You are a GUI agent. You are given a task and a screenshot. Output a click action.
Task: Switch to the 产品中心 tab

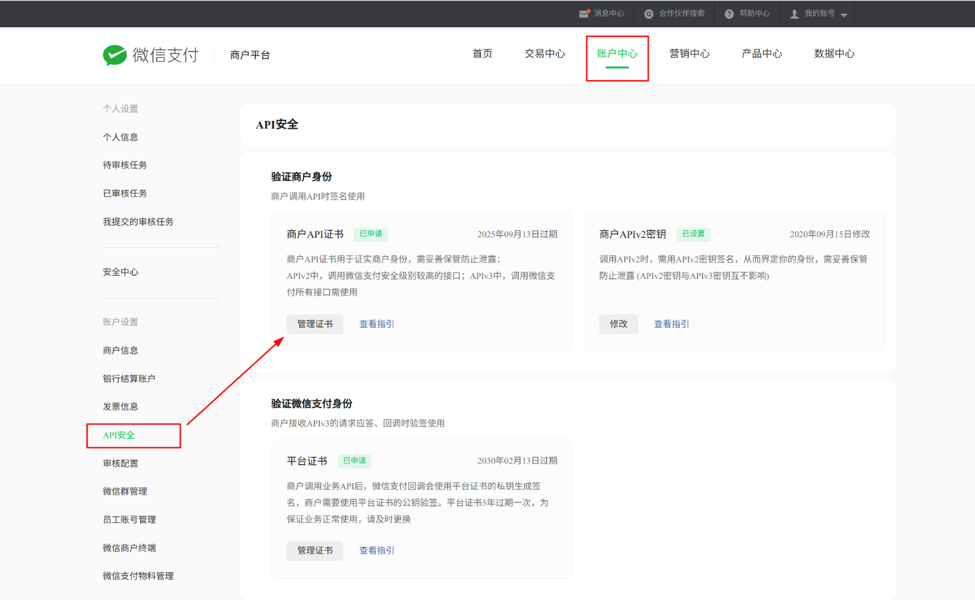762,54
